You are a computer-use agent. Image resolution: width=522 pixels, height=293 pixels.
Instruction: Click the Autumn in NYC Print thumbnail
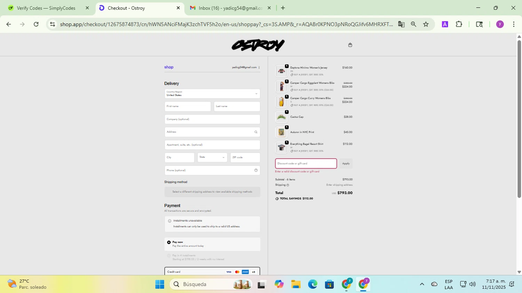[x=281, y=132]
